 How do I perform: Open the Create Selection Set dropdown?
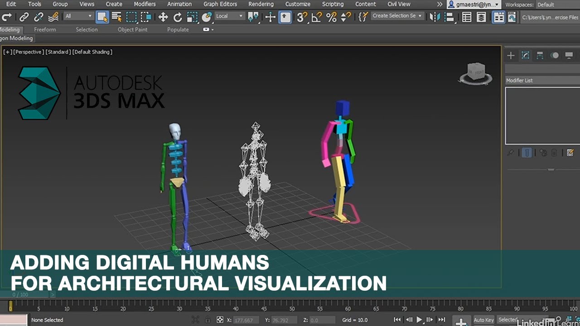397,16
